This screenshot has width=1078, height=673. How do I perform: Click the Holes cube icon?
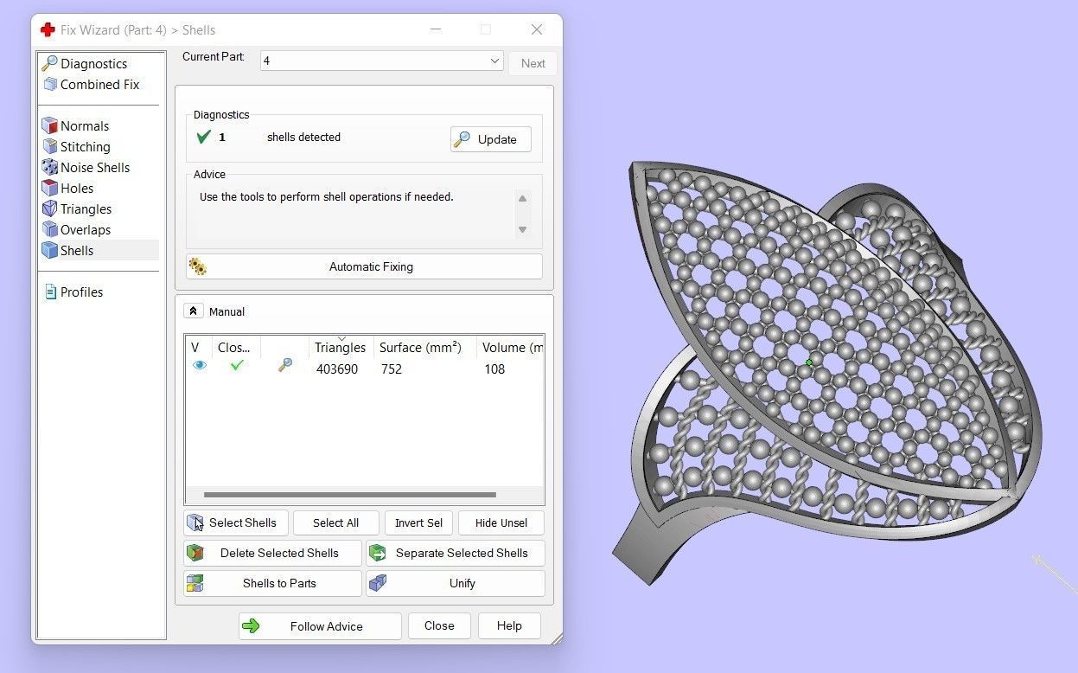[50, 188]
